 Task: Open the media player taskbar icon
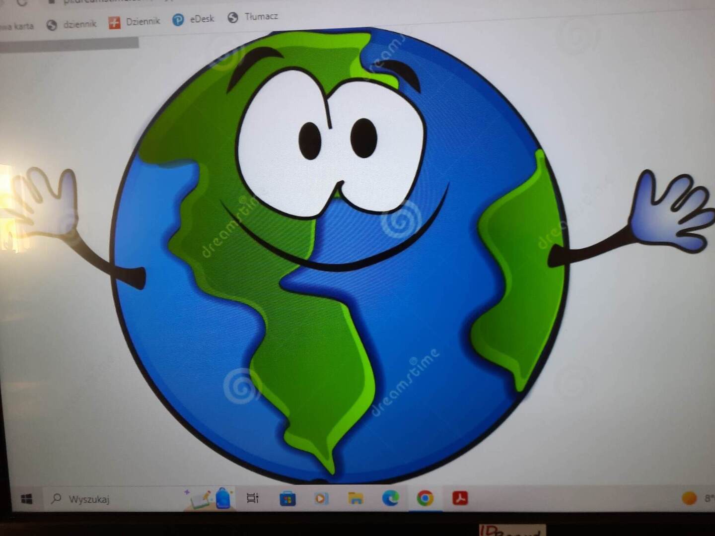point(321,498)
